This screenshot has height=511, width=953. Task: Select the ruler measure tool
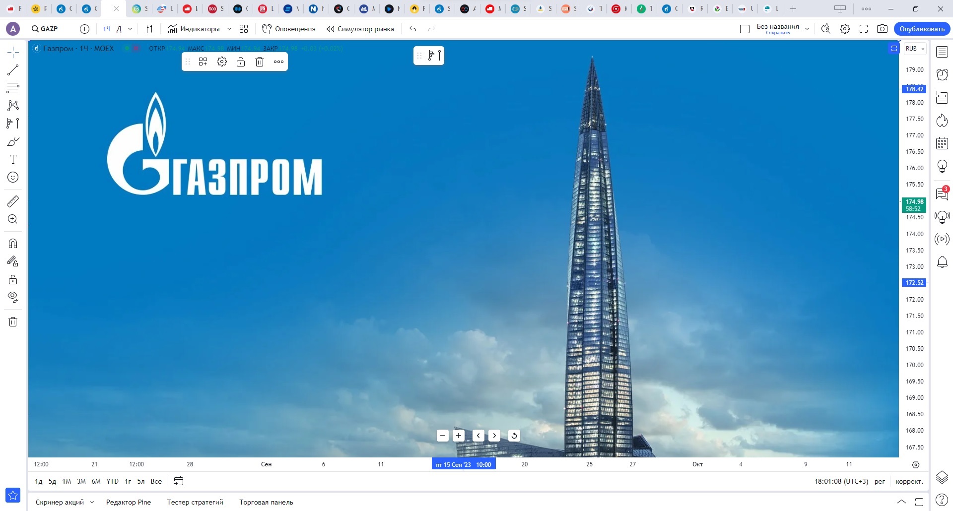pyautogui.click(x=13, y=201)
